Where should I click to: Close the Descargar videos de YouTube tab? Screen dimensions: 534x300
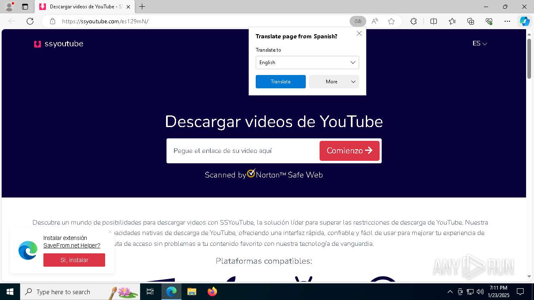128,7
